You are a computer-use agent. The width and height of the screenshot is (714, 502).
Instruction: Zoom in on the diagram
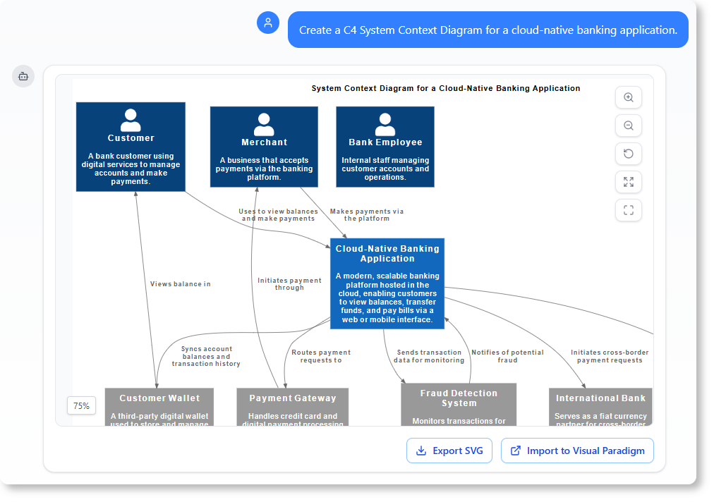click(628, 97)
